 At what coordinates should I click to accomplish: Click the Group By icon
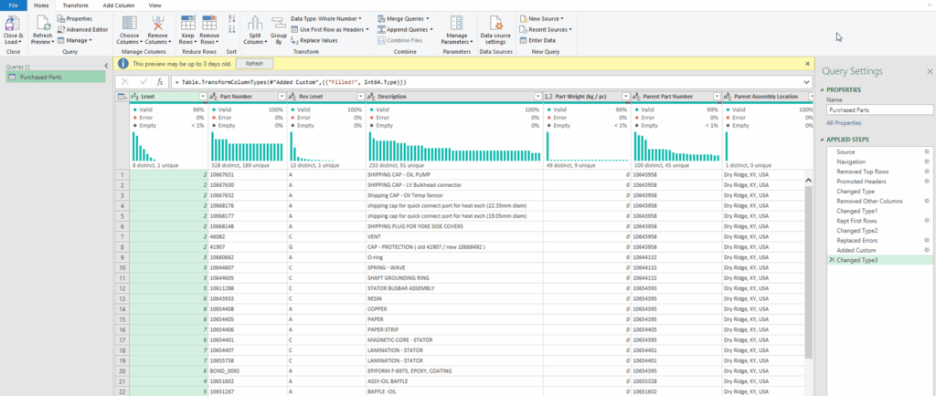[278, 25]
